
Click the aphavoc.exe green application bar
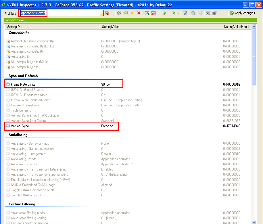pos(130,20)
